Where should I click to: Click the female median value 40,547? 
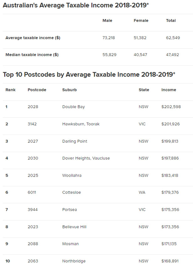140,55
